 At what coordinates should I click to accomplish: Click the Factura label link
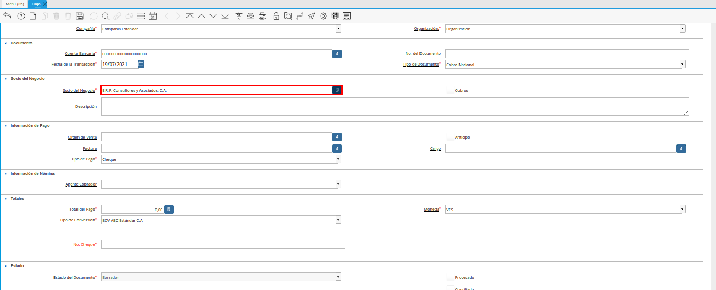[x=90, y=149]
